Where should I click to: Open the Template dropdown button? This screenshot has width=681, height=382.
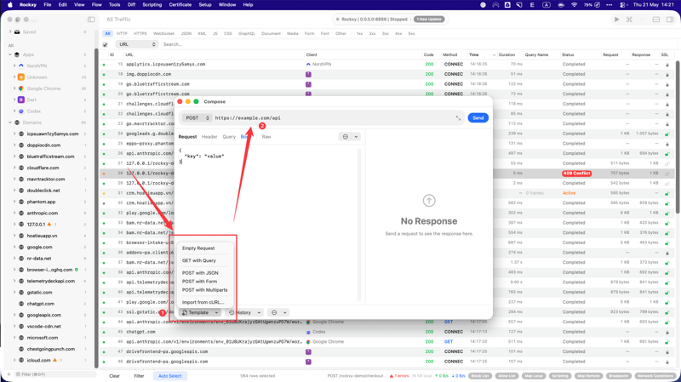tap(200, 312)
